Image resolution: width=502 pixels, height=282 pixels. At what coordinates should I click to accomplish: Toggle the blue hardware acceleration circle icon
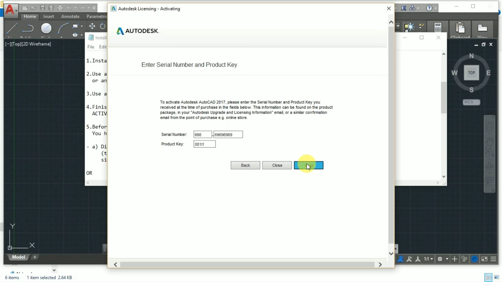(x=475, y=259)
